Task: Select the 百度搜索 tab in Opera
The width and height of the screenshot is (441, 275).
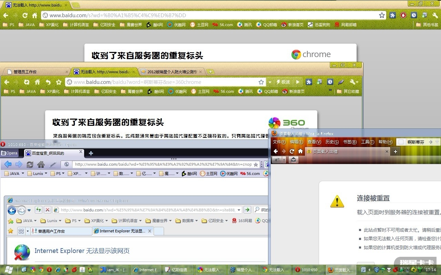Action: click(x=54, y=153)
